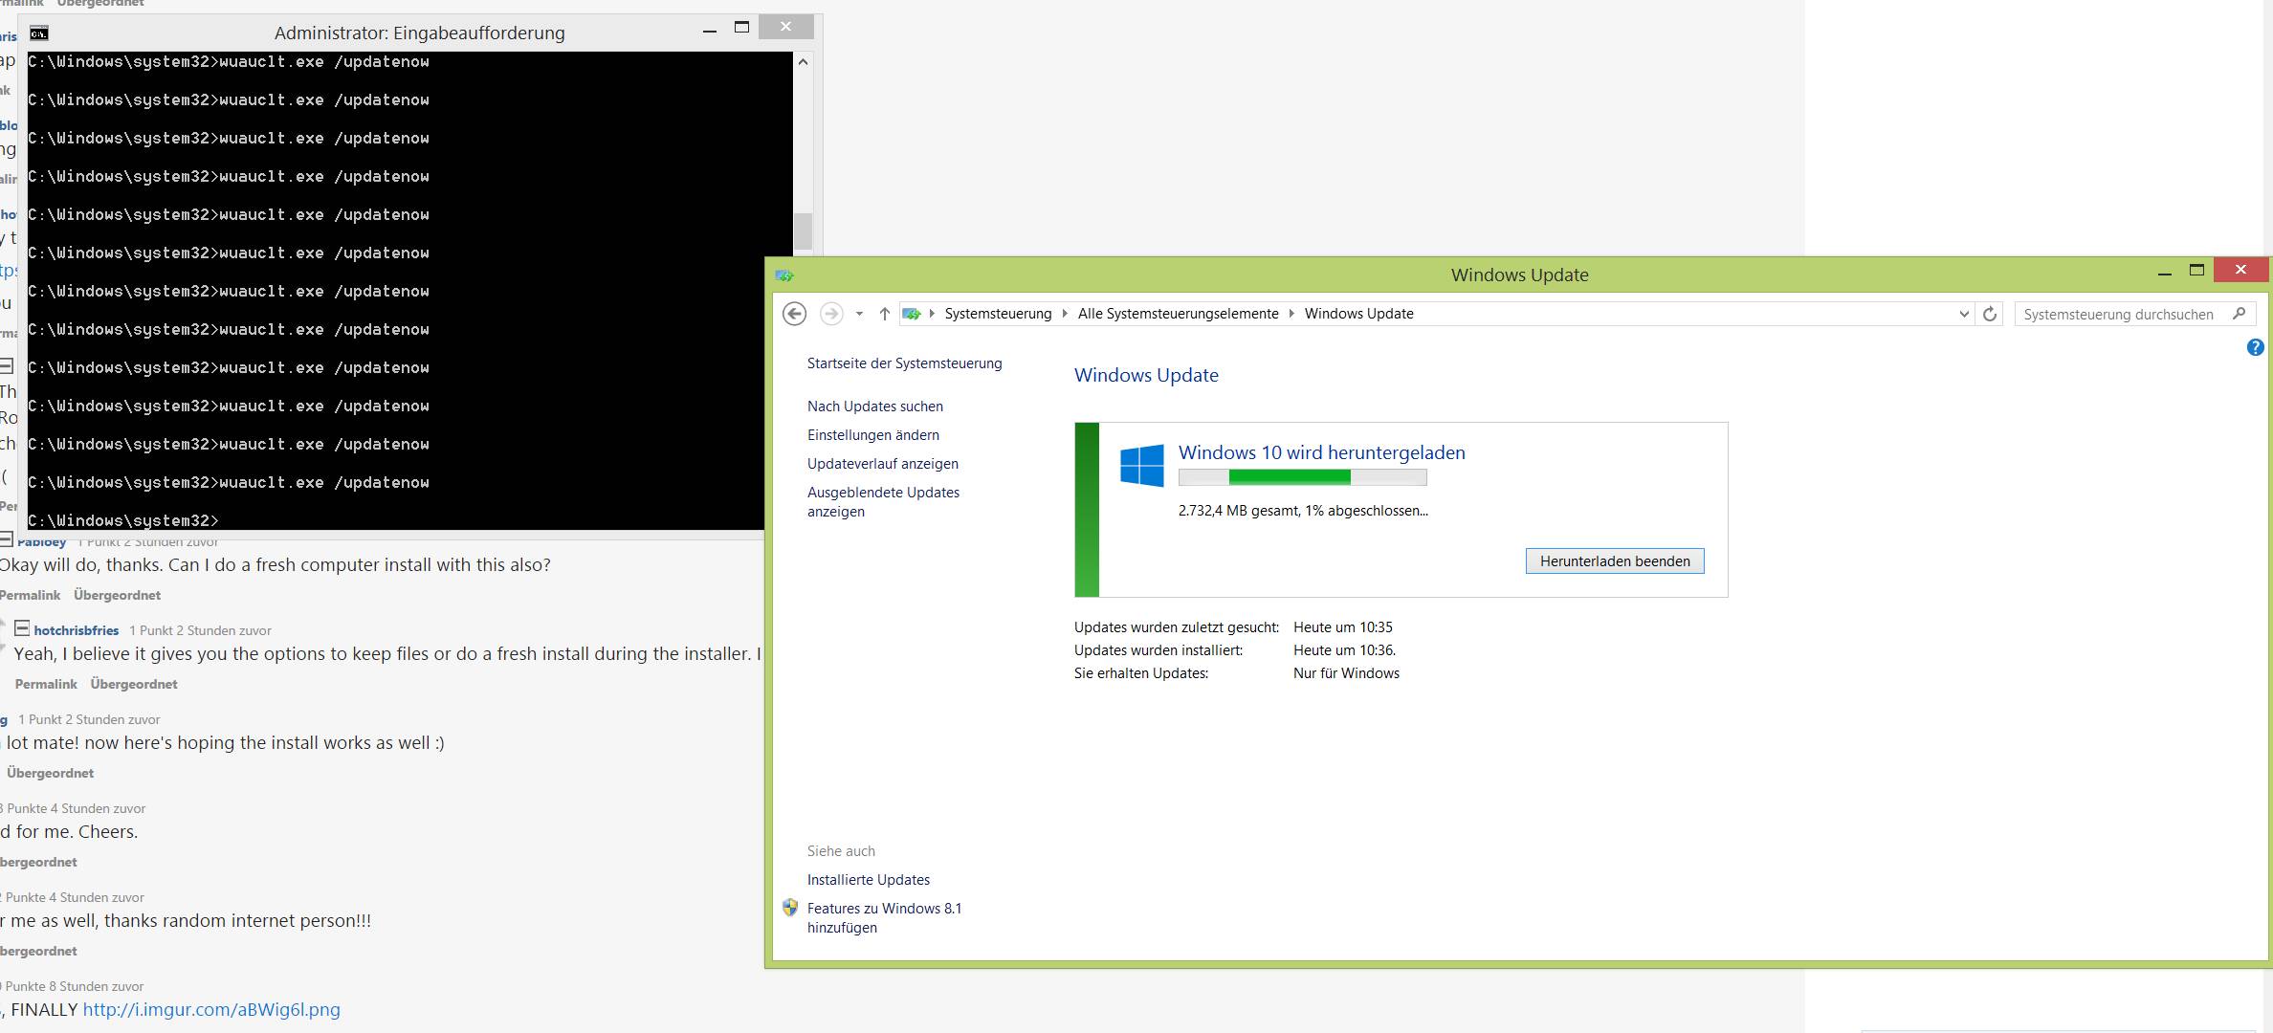Select Alle Systemsteuerungselemente breadcrumb
The height and width of the screenshot is (1033, 2273).
pyautogui.click(x=1178, y=314)
